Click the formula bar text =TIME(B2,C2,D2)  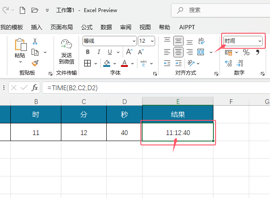pyautogui.click(x=73, y=88)
